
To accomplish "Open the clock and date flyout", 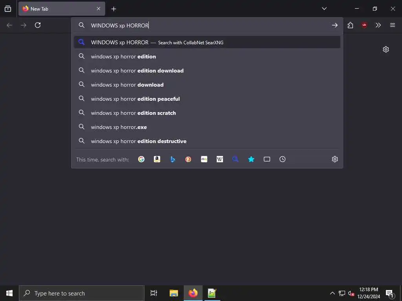I will (x=369, y=293).
